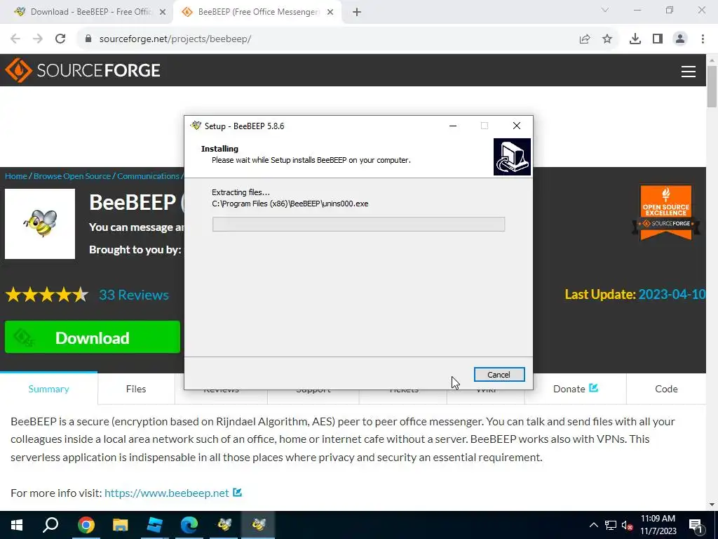This screenshot has width=718, height=539.
Task: Click the Last Update date 2023-04-10
Action: (672, 294)
